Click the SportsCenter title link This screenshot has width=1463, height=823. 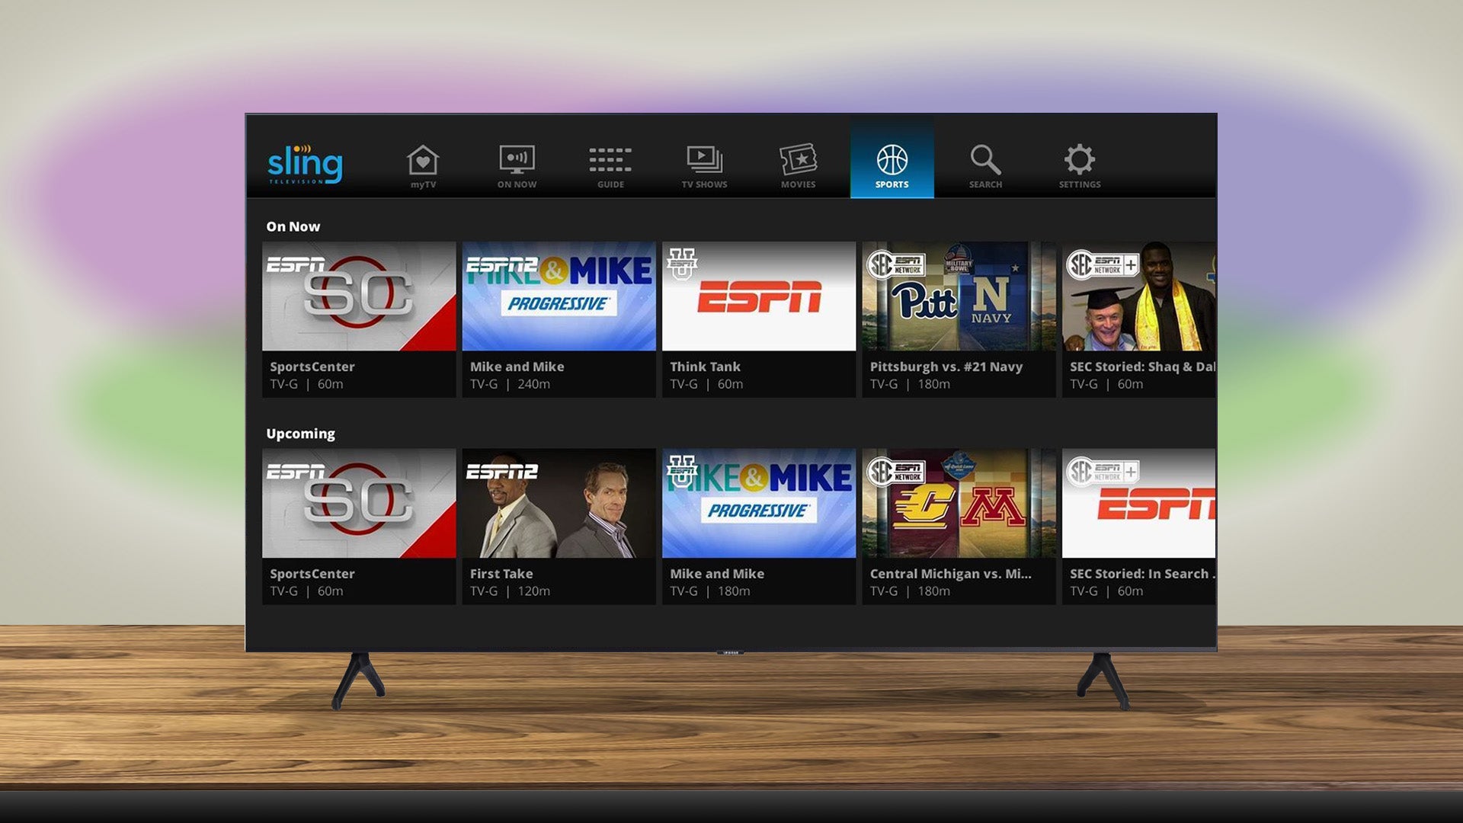coord(312,367)
